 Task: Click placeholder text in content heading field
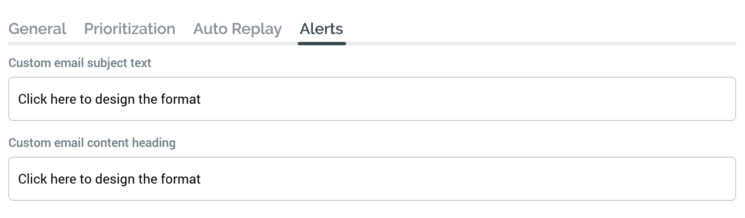[109, 179]
